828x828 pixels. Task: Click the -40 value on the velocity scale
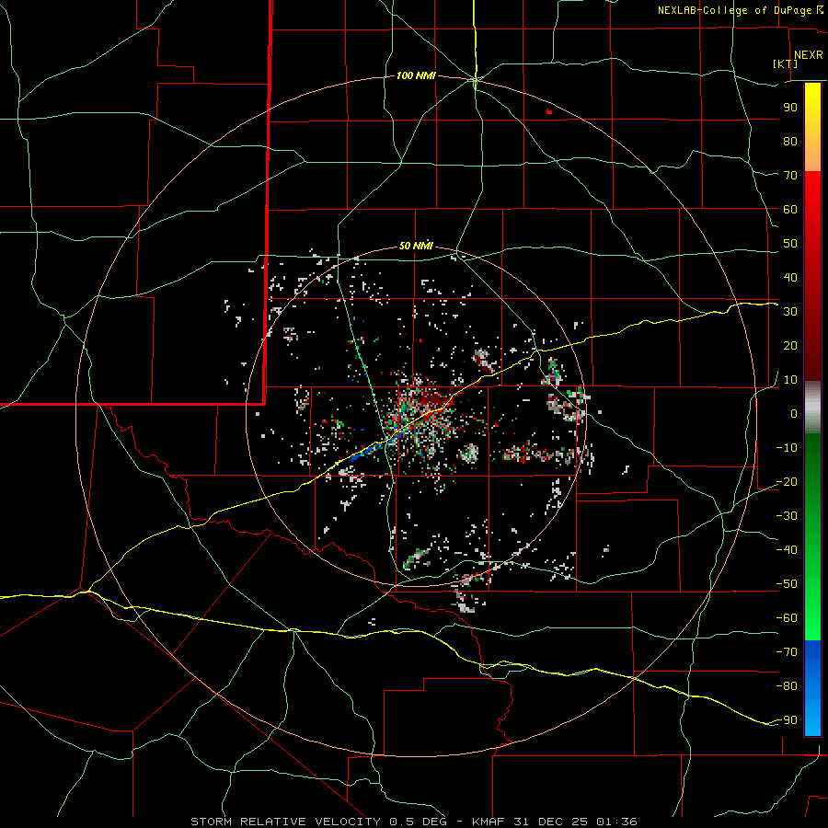787,550
